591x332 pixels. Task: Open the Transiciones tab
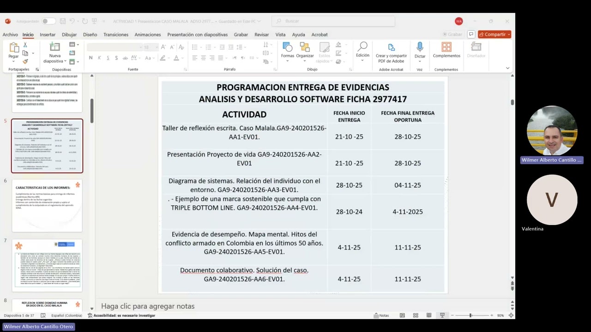click(116, 35)
